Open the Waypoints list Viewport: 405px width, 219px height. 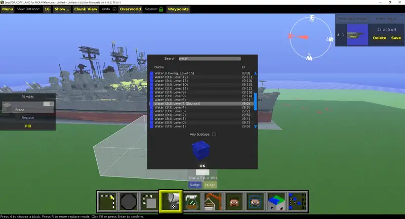point(178,9)
